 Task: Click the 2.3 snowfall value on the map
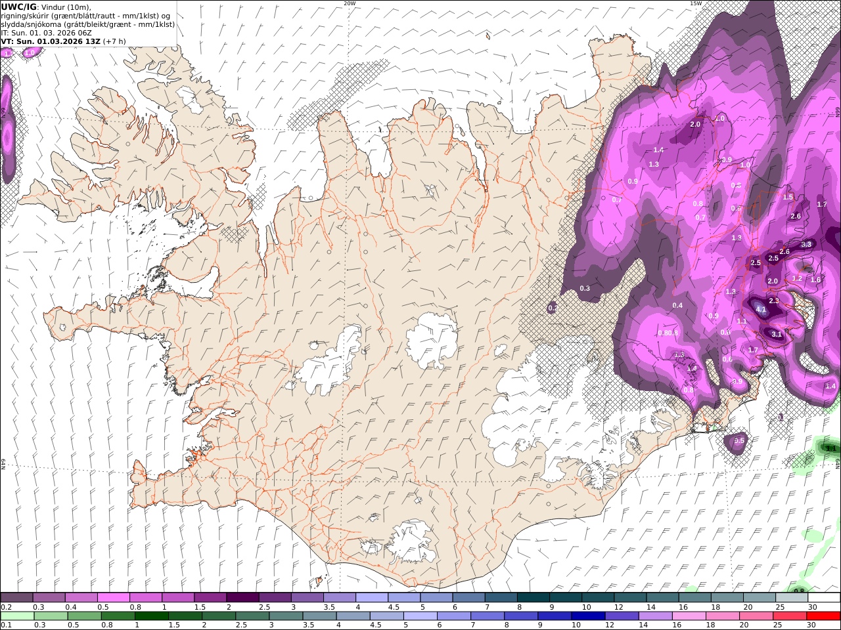[774, 301]
